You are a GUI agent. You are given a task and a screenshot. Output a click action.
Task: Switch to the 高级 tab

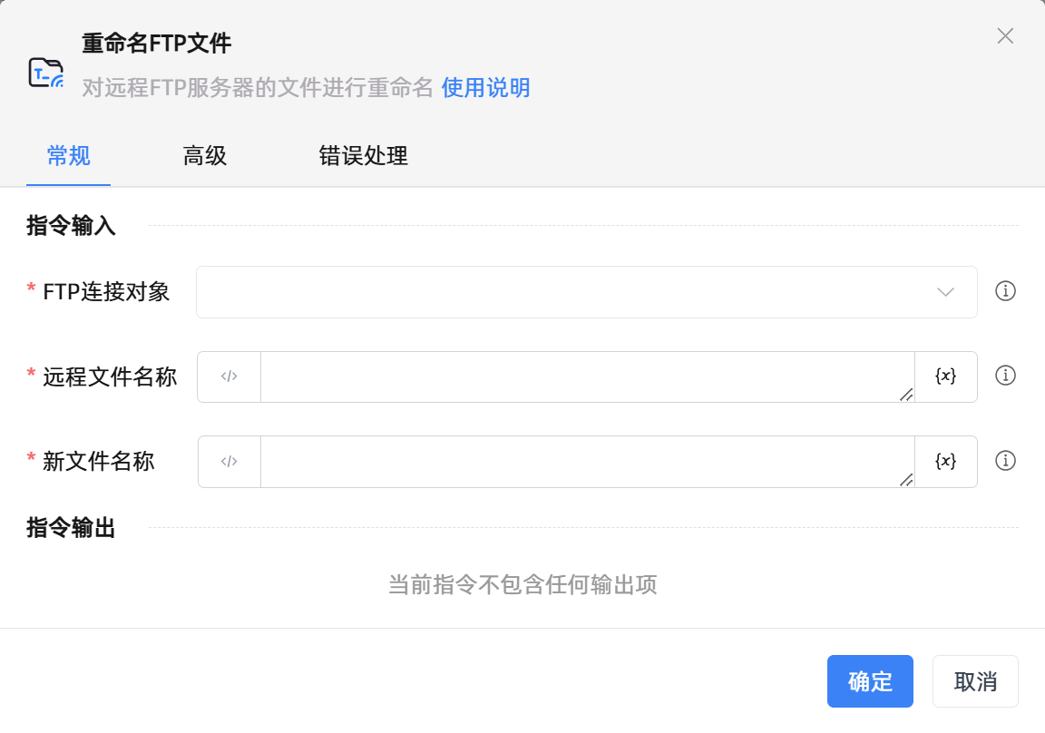pyautogui.click(x=205, y=156)
